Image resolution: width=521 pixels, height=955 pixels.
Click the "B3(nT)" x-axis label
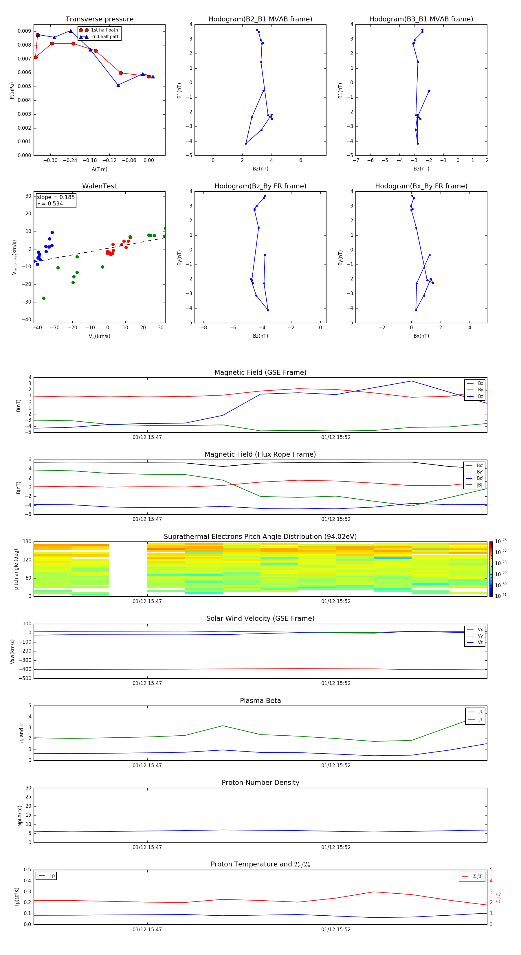421,169
